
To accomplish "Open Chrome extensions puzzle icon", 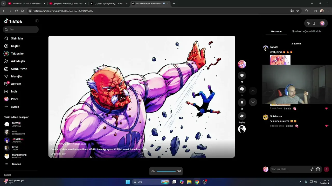I will coord(306,11).
